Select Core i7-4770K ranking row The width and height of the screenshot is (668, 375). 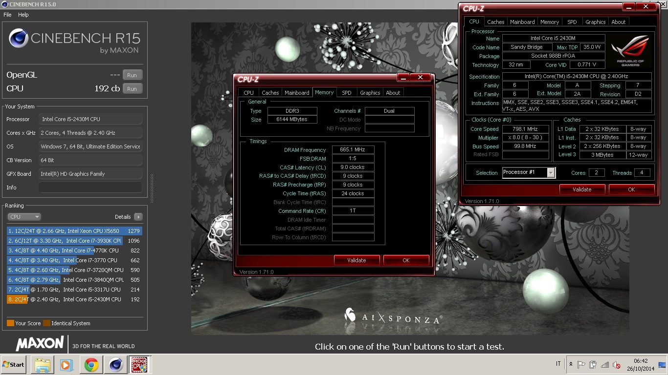[x=74, y=250]
